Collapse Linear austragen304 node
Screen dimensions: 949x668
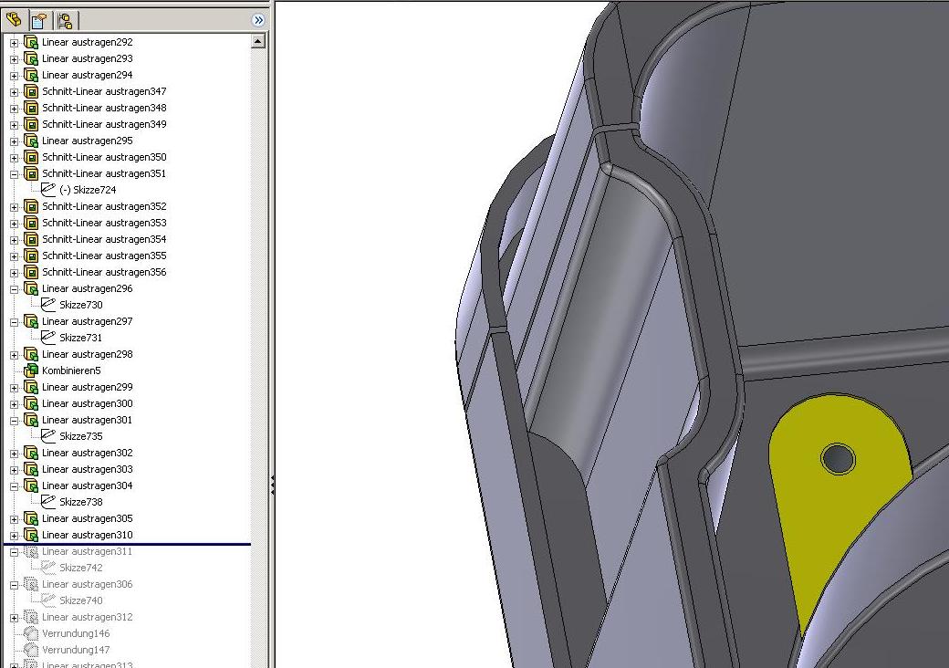(x=14, y=485)
